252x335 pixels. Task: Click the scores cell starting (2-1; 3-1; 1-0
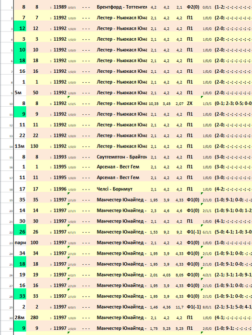pyautogui.click(x=233, y=275)
